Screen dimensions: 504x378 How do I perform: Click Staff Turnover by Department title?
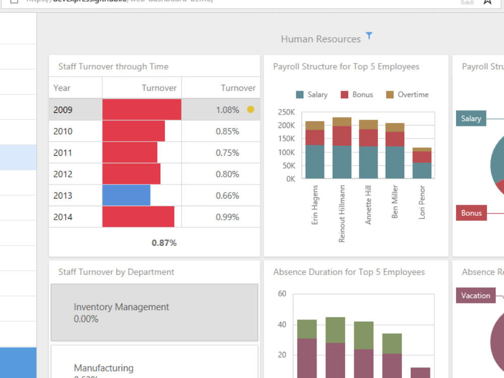(x=116, y=272)
